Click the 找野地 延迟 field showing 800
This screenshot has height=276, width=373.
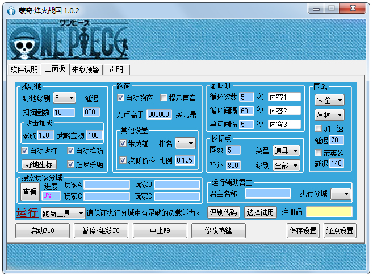[x=91, y=112]
